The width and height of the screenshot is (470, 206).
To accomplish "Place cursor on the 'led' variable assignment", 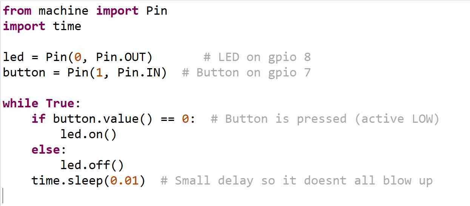I will [x=13, y=57].
